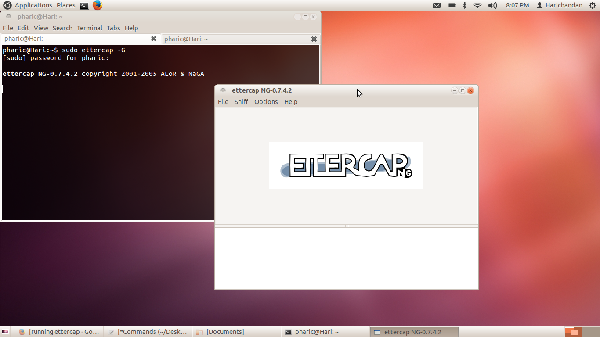Restore the Documents window from the taskbar
600x337 pixels.
click(x=224, y=332)
